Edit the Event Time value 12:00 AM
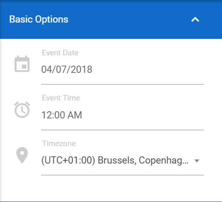 pos(122,115)
